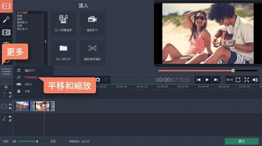
Task: Skip to the next frame
Action: coord(216,80)
